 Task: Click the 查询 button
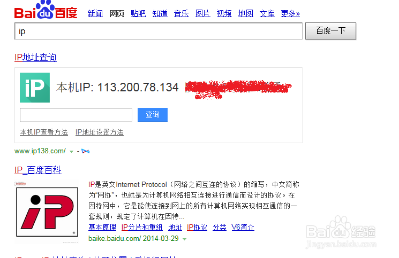153,115
